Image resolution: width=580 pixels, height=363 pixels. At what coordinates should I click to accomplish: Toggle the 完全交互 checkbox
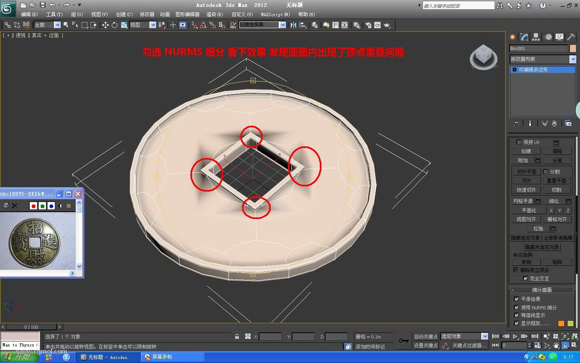click(525, 278)
